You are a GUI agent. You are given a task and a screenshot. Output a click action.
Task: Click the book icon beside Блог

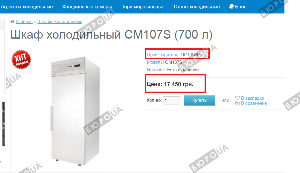coord(231,7)
